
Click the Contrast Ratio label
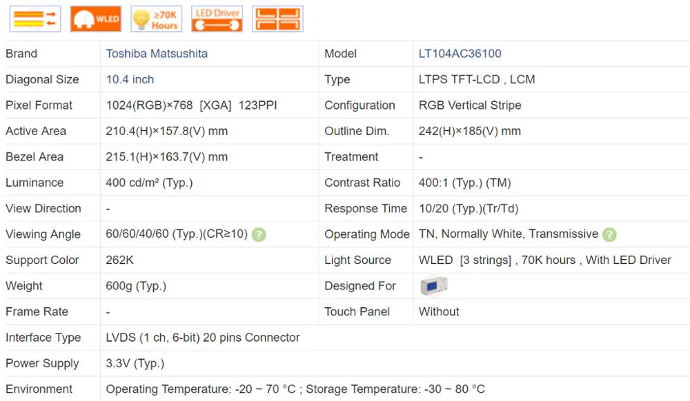click(363, 183)
